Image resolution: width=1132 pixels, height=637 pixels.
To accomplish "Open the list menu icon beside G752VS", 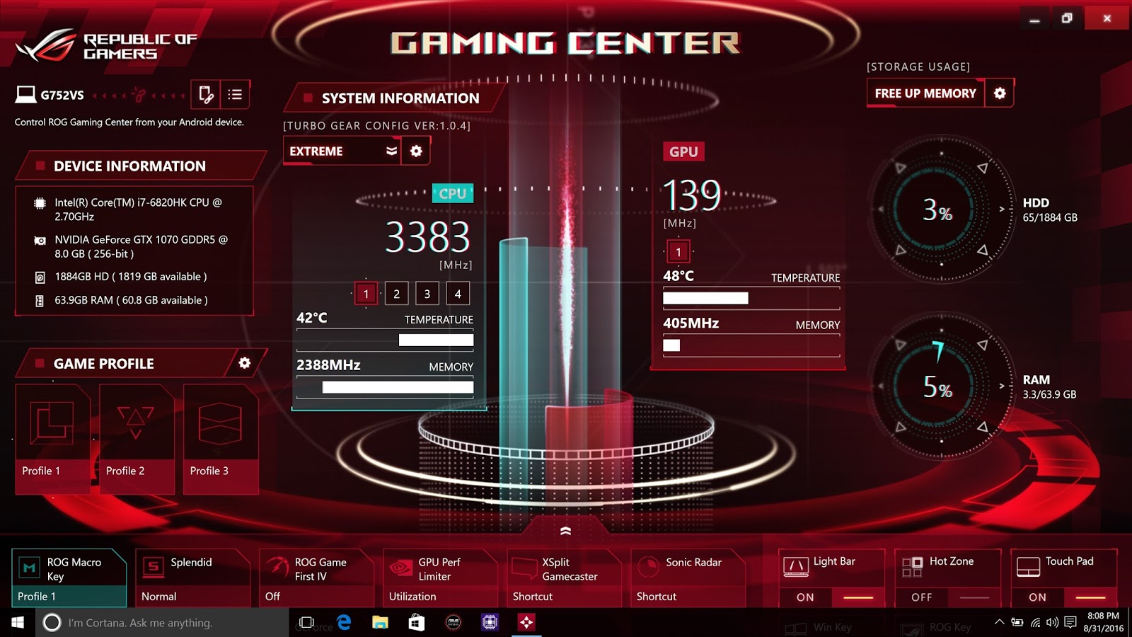I will [x=235, y=94].
